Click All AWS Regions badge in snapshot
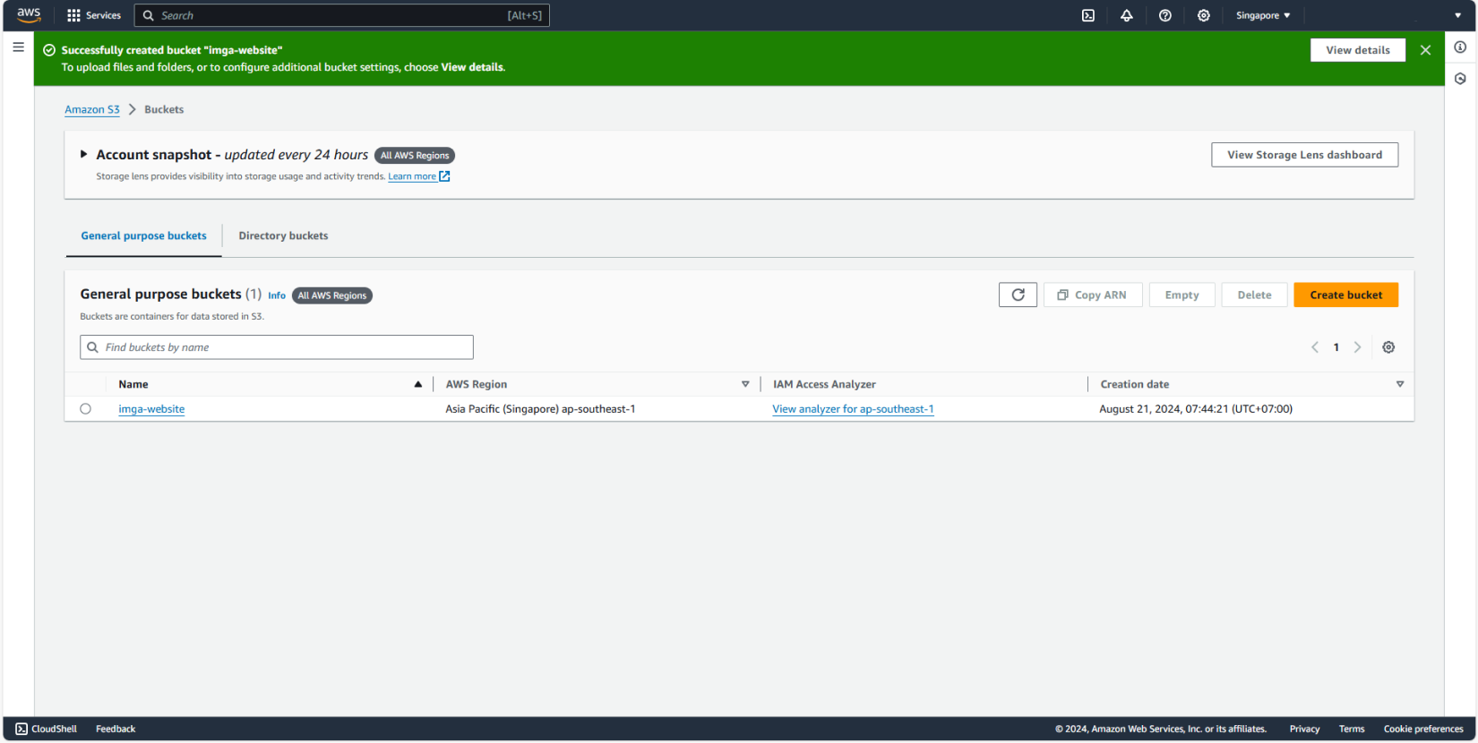The height and width of the screenshot is (743, 1478). click(415, 156)
